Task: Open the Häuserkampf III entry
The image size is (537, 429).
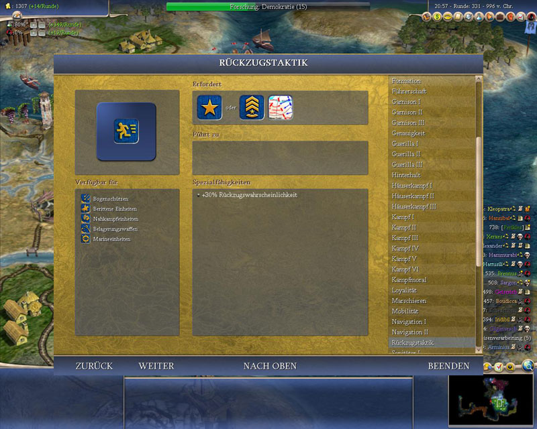Action: coord(432,206)
